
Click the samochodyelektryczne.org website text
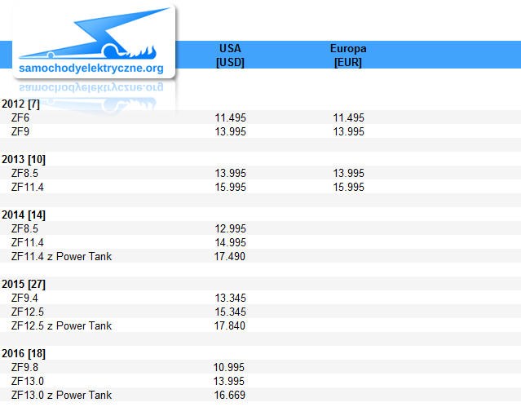tap(91, 69)
